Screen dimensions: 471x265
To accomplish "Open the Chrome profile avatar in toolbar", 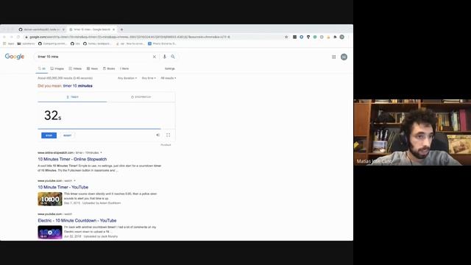I will click(341, 37).
